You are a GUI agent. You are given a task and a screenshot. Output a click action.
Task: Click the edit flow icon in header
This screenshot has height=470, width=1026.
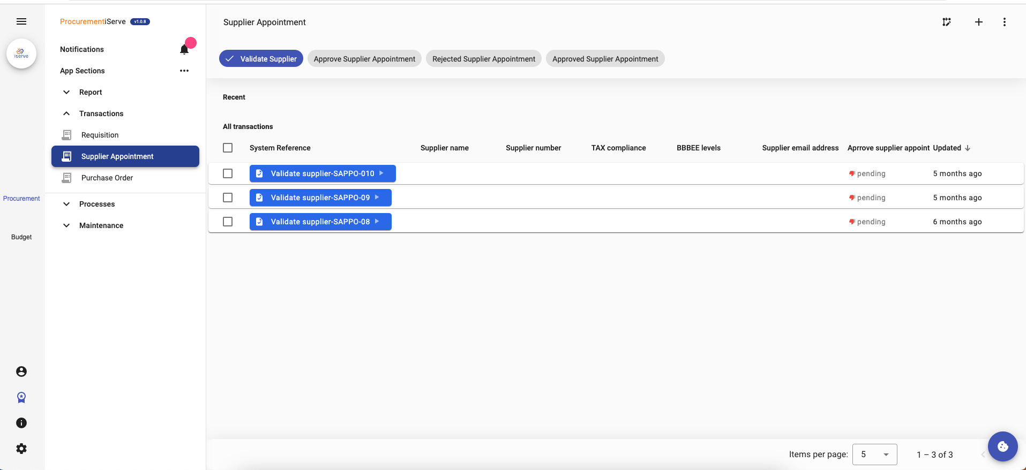(x=947, y=22)
